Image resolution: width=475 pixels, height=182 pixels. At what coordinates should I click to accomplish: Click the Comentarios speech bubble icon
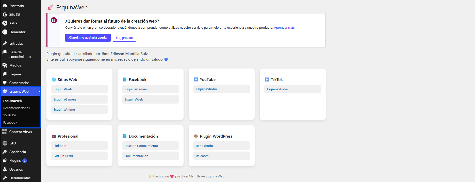click(5, 83)
